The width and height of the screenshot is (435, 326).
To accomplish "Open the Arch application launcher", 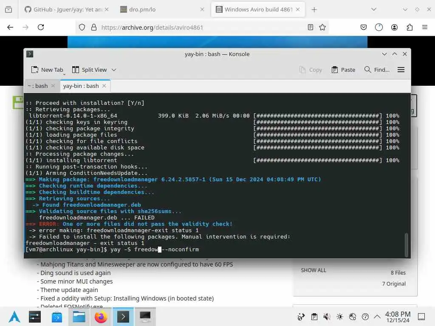I will (x=14, y=317).
